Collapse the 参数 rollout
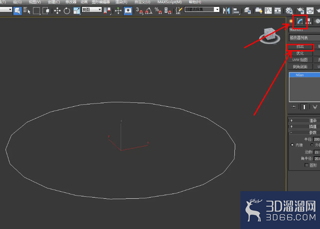 point(304,132)
